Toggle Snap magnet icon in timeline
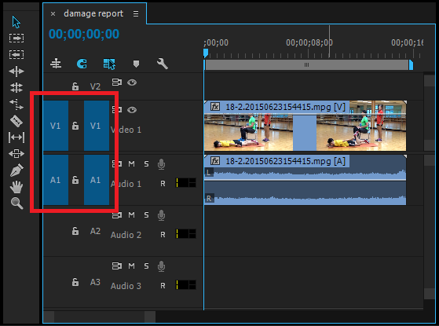 point(82,64)
